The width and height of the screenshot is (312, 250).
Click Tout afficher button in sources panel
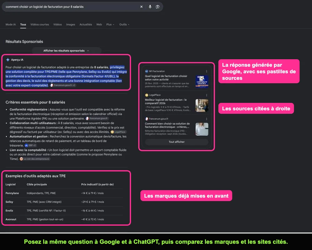(x=177, y=142)
